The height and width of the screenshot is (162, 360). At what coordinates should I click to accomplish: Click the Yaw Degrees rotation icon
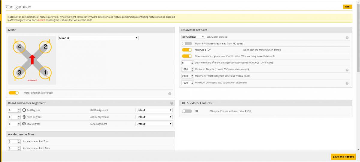pos(24,124)
